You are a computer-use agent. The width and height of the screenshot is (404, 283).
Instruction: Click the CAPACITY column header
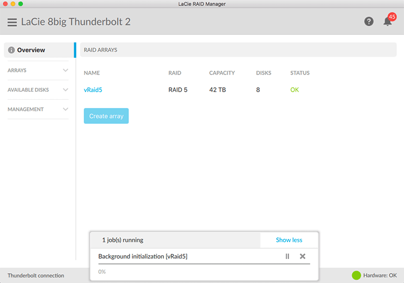[x=222, y=73]
